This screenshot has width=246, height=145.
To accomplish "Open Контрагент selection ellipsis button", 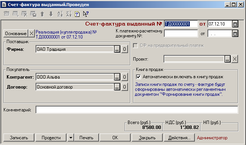I will point(117,77).
